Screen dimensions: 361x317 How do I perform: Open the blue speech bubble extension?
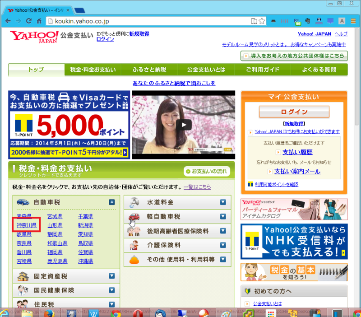point(330,21)
